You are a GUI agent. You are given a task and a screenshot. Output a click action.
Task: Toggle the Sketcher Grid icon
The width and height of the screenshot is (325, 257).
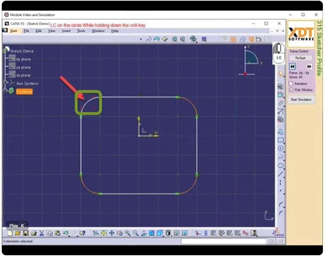[233, 39]
